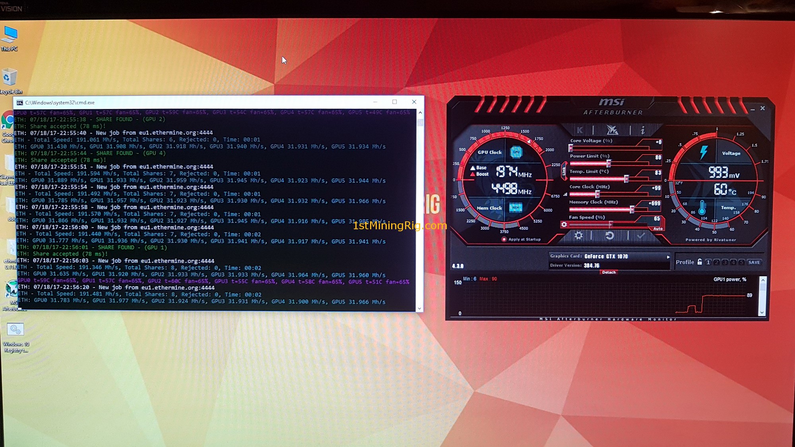Reset settings with circular arrow icon
Viewport: 795px width, 447px height.
609,236
